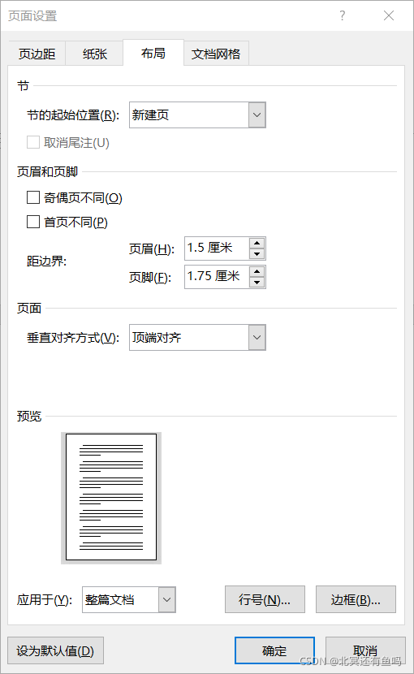The width and height of the screenshot is (414, 674).
Task: Enable 首页不同 checkbox
Action: click(x=33, y=222)
